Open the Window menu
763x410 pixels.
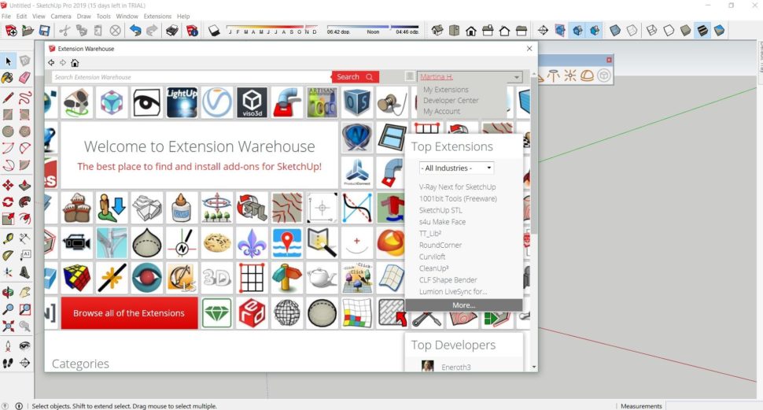click(x=127, y=16)
